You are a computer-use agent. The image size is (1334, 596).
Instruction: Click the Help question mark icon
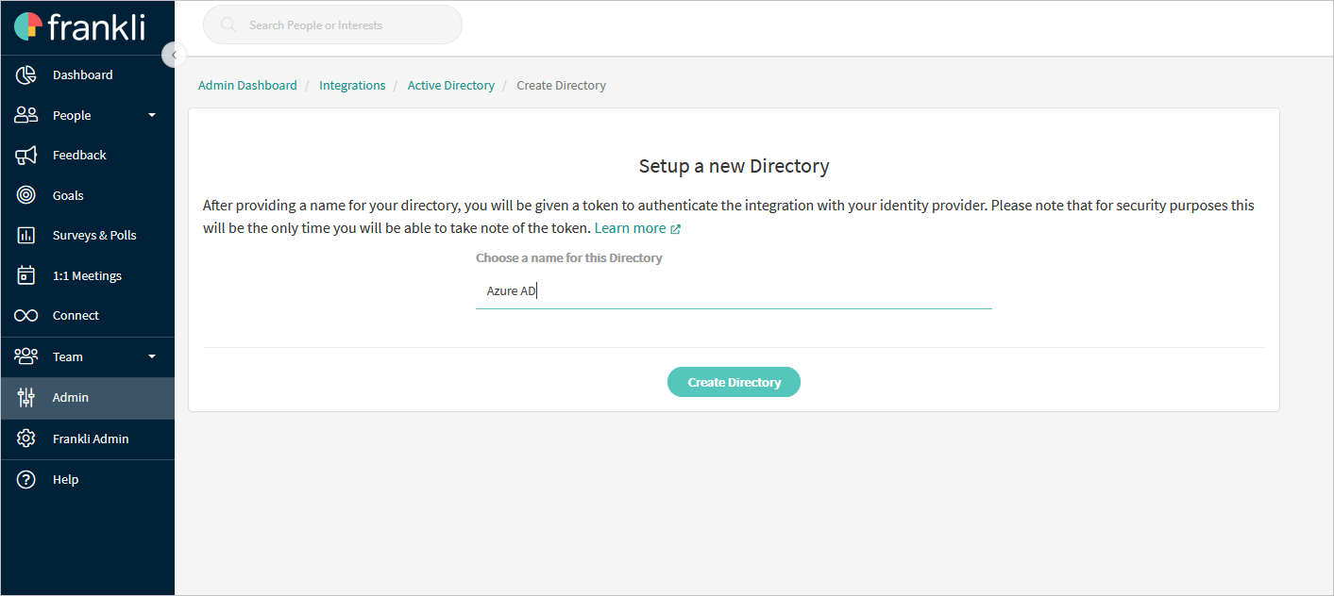click(x=26, y=479)
